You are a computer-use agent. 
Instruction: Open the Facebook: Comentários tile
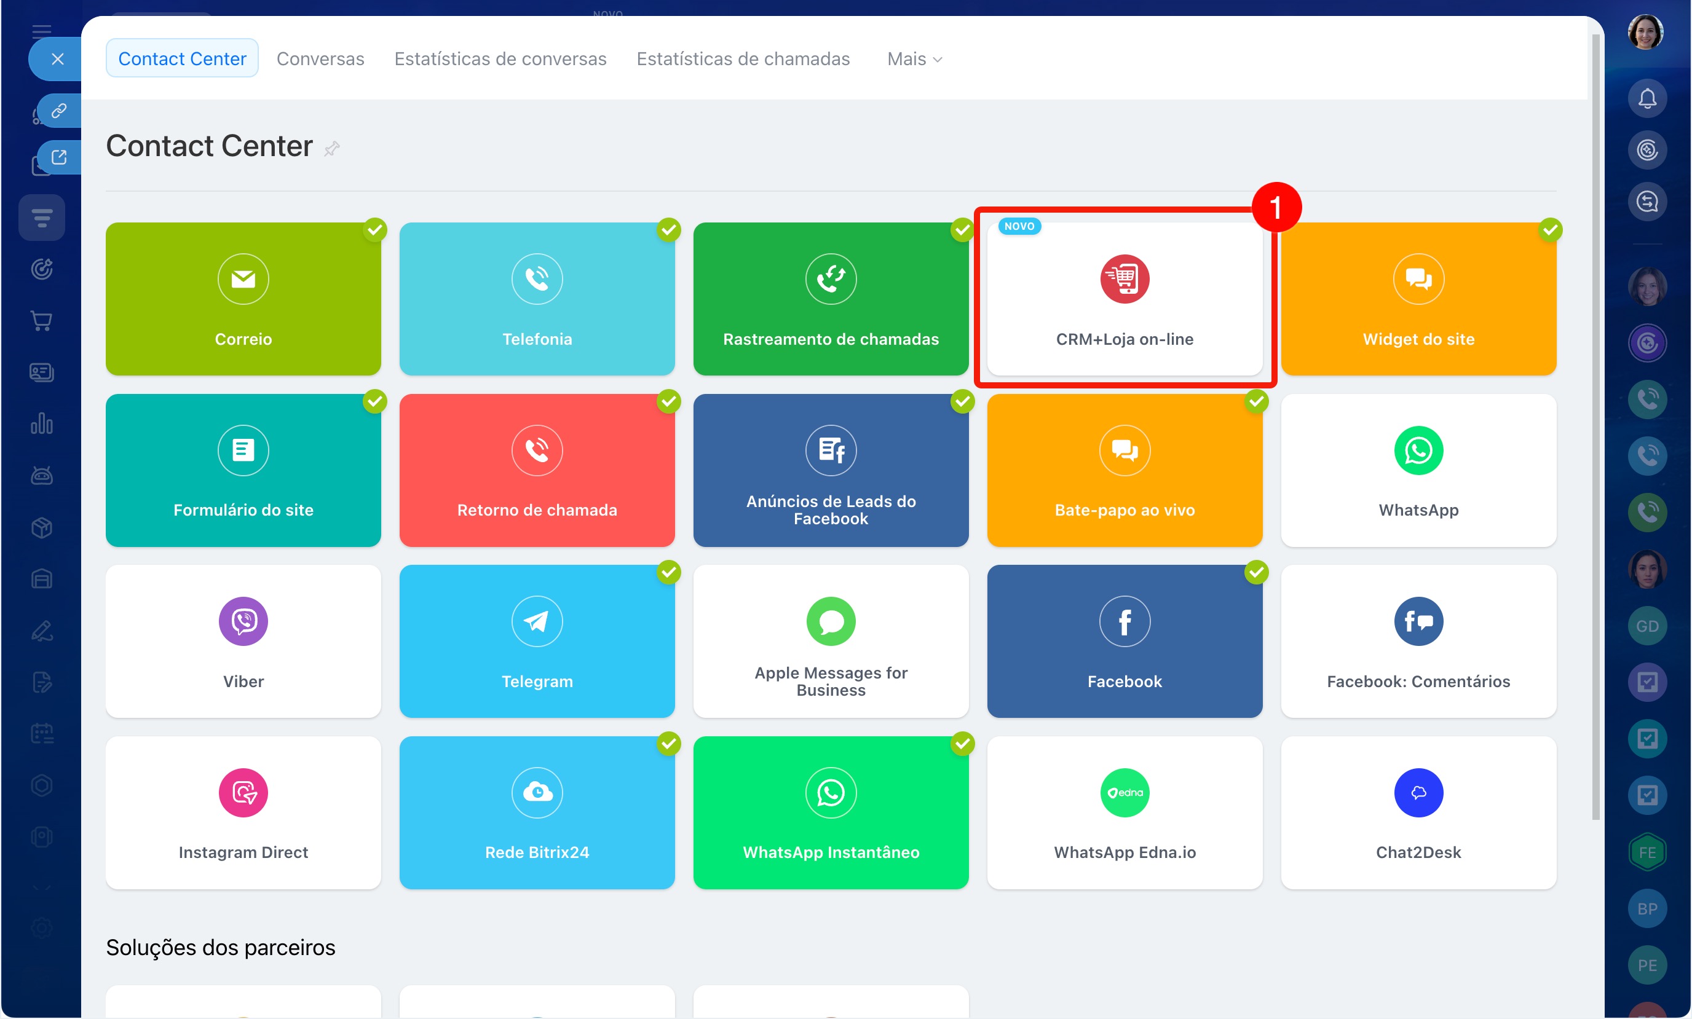point(1418,642)
